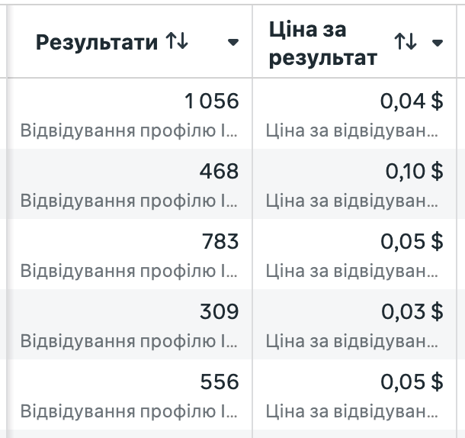Open Ціна за результат column dropdown arrow
This screenshot has width=465, height=438.
(x=437, y=43)
